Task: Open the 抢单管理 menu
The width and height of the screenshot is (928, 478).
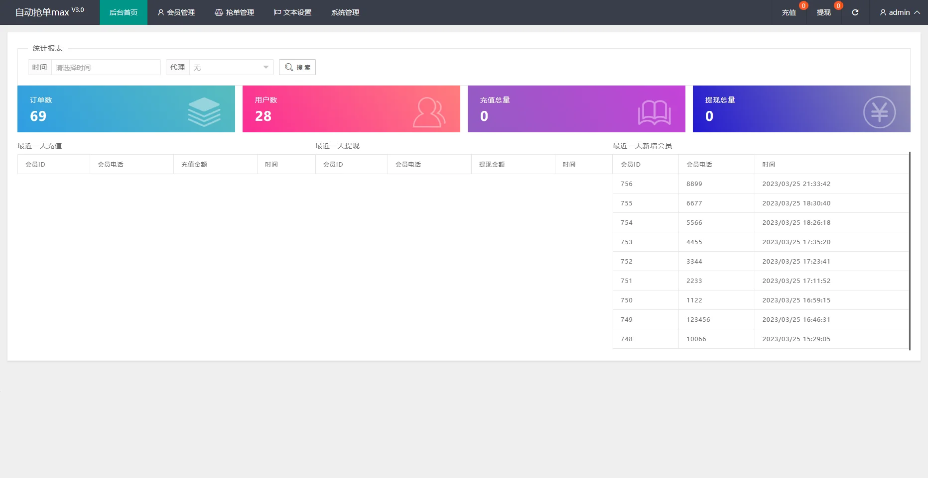Action: pos(235,12)
